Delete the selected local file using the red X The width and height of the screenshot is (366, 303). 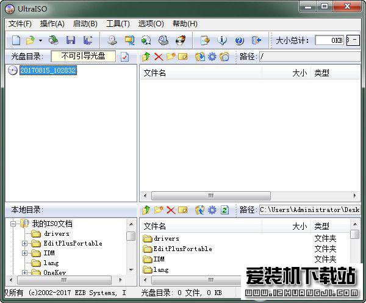(x=171, y=210)
